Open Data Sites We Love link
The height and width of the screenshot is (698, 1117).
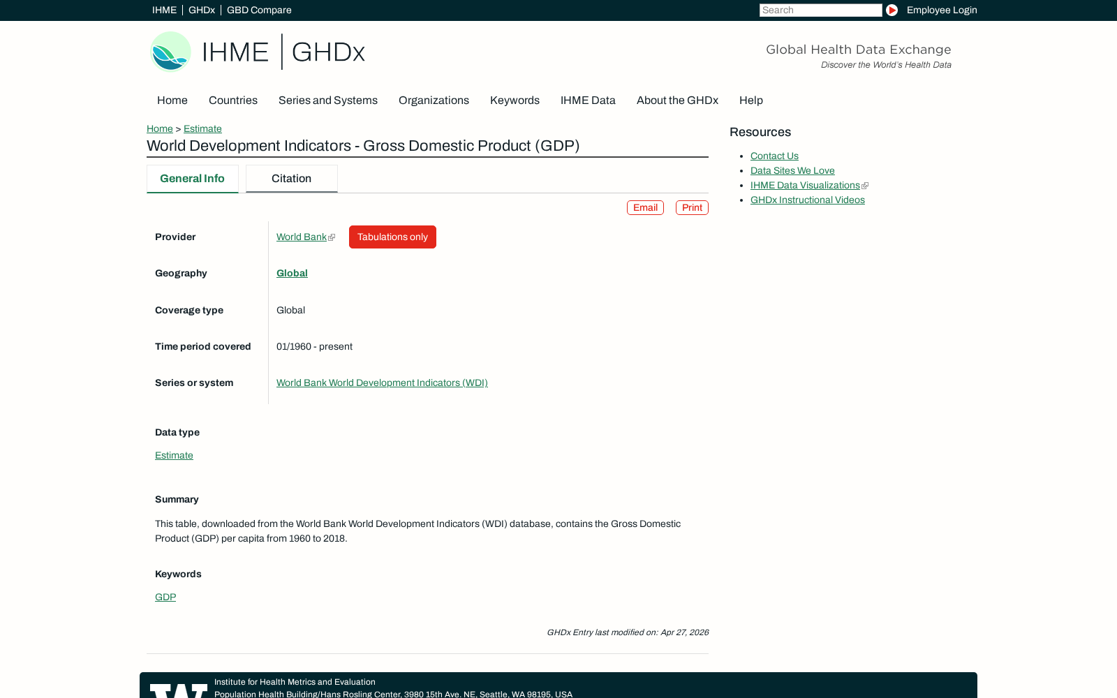click(792, 171)
